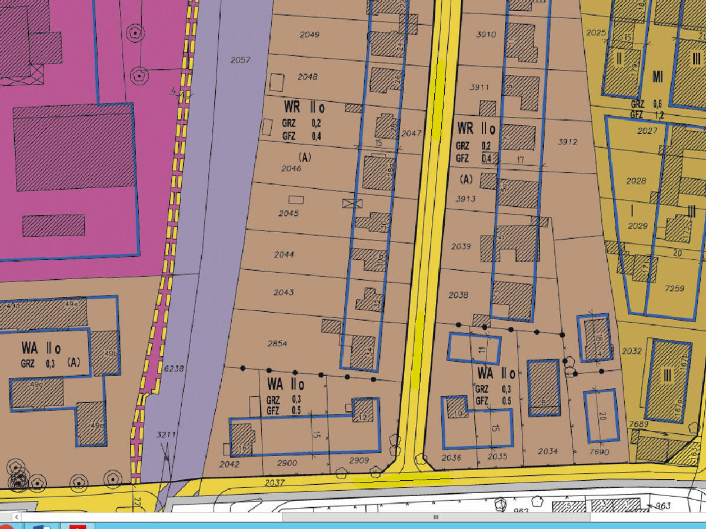Click street parcel label 2037

coord(274,483)
